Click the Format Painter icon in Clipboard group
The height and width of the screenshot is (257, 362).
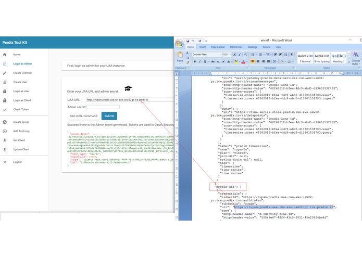(188, 62)
